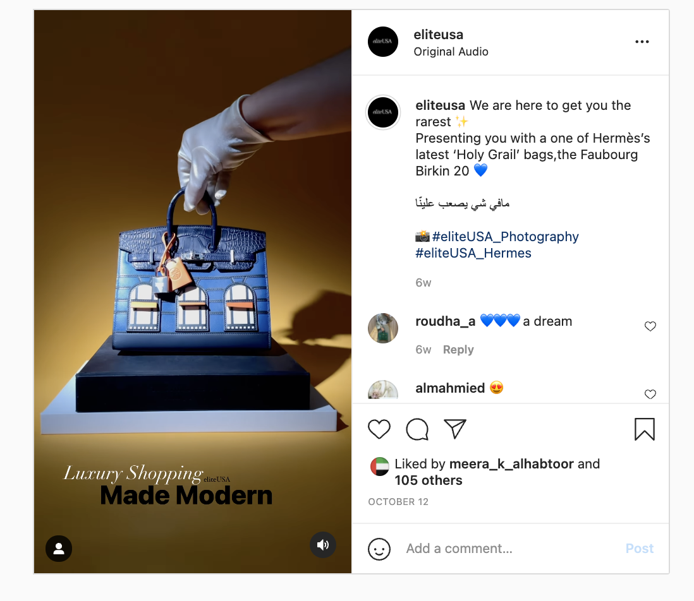Share post via paper plane icon
The width and height of the screenshot is (694, 601).
[x=455, y=429]
